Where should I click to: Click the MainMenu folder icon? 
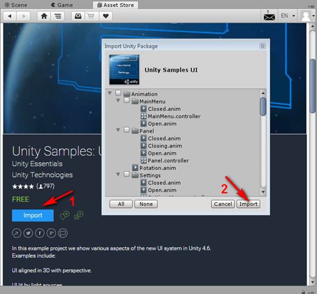coord(135,101)
